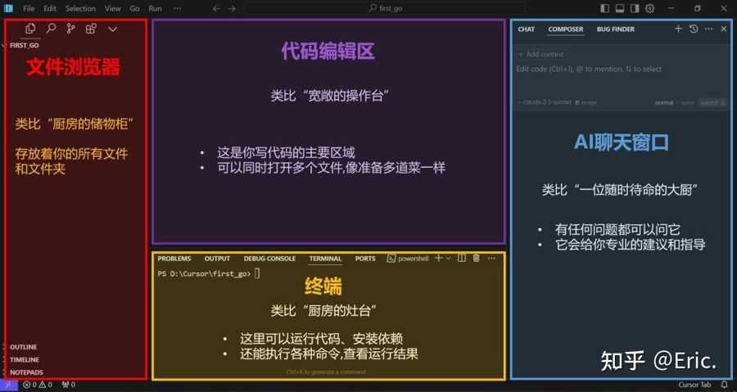Go forward with the right arrow

pyautogui.click(x=232, y=8)
